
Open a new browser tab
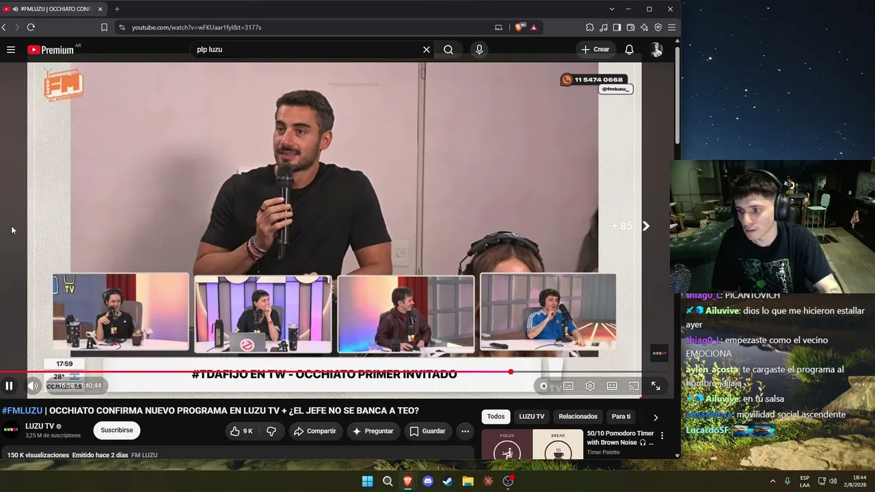click(117, 9)
